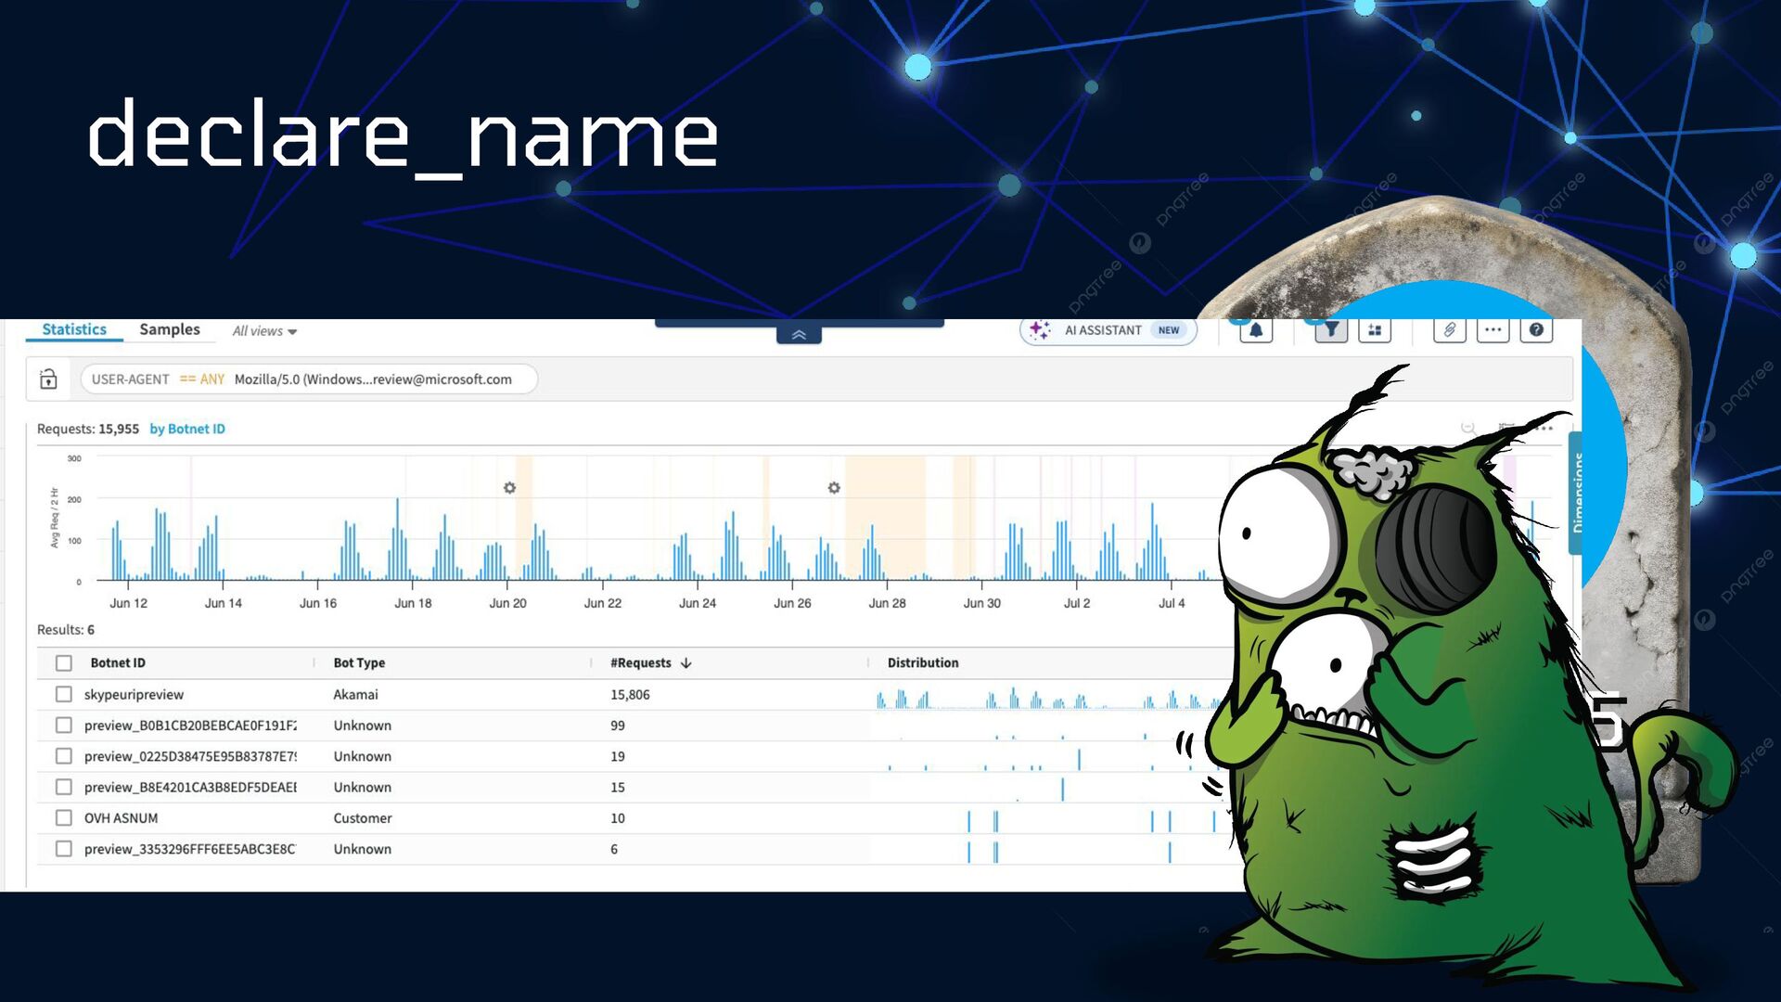The image size is (1781, 1002).
Task: Sort by the #Requests column header
Action: pyautogui.click(x=640, y=663)
